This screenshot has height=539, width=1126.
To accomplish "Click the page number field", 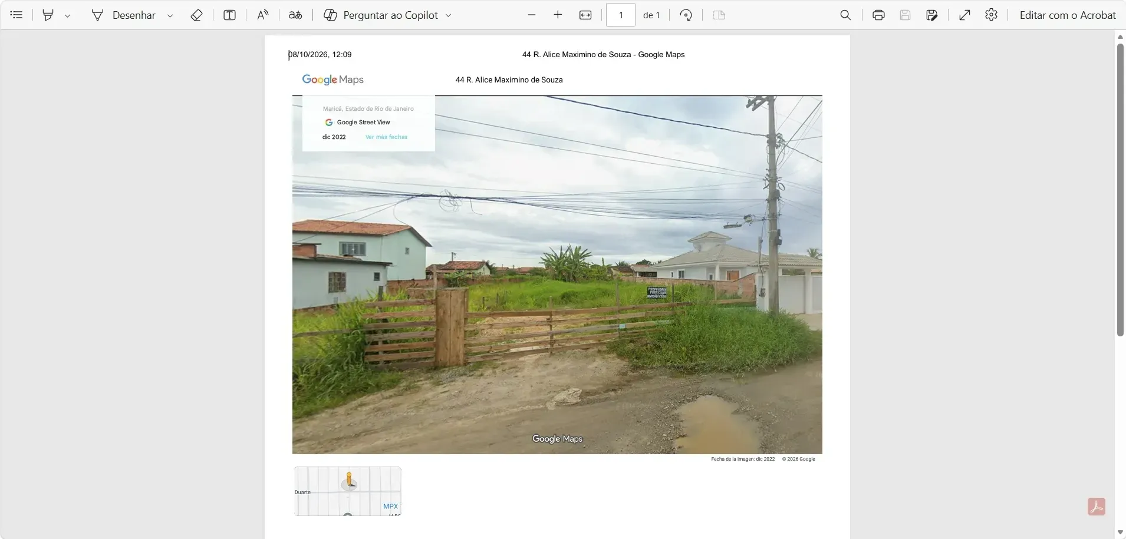I will [621, 15].
